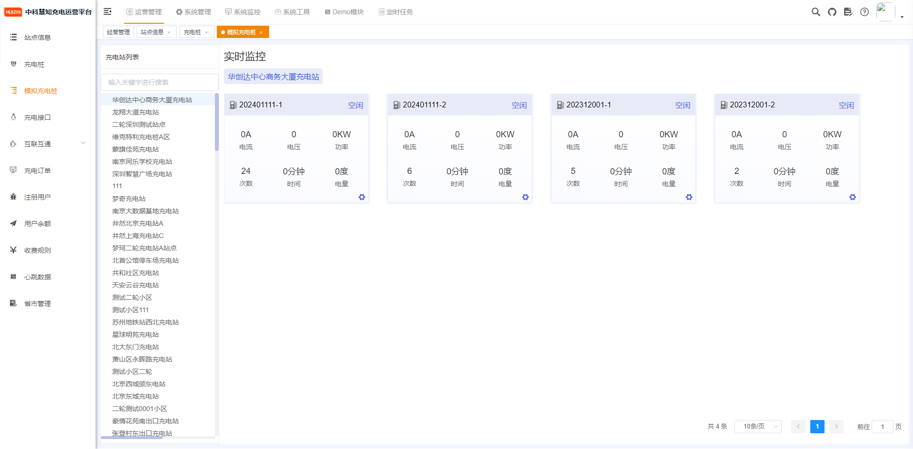913x449 pixels.
Task: Open the 10条/页 page size dropdown
Action: [x=758, y=426]
